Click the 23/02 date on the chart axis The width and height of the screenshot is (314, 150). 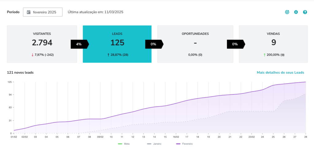251,137
